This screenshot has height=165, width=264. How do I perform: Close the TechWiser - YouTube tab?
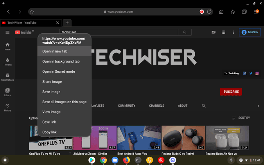[x=57, y=23]
